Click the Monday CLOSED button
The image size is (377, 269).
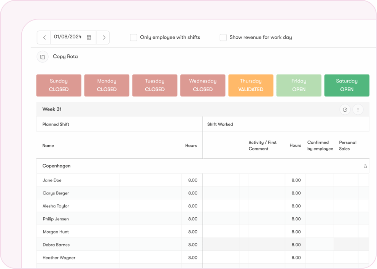tap(107, 85)
